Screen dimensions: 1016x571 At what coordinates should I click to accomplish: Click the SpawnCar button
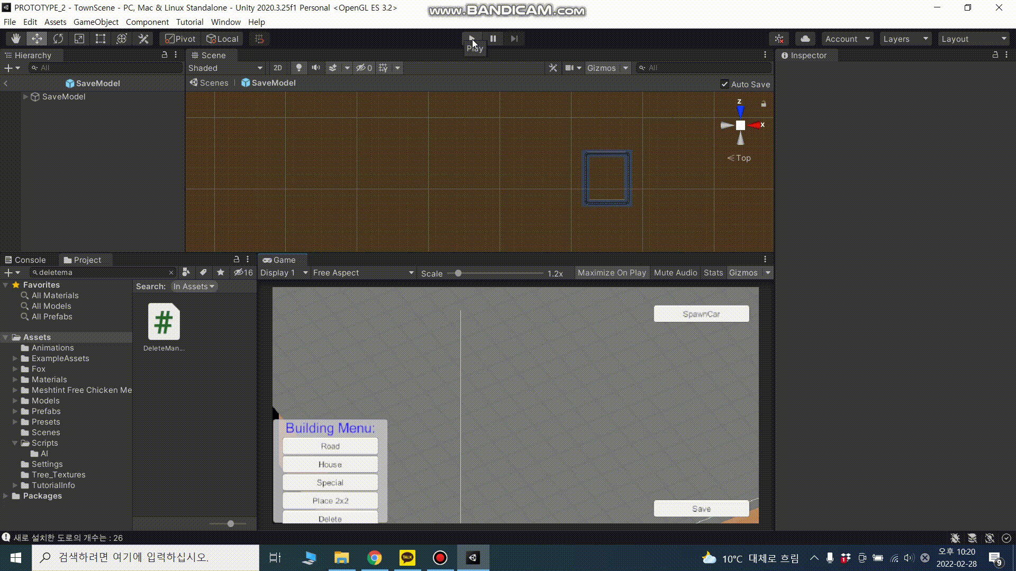pos(701,314)
